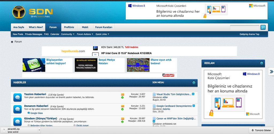The image size is (274, 134).
Task: Open the Donanım Haberleri forum bubble icon
Action: (17, 109)
